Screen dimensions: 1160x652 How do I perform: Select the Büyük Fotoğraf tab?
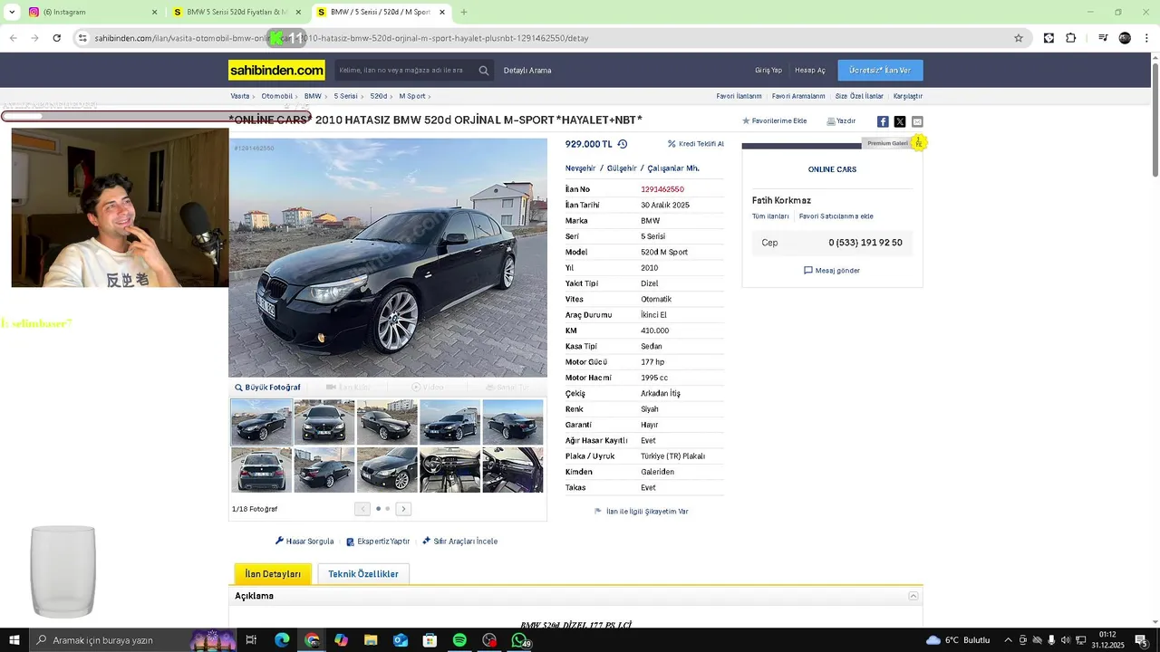click(267, 388)
